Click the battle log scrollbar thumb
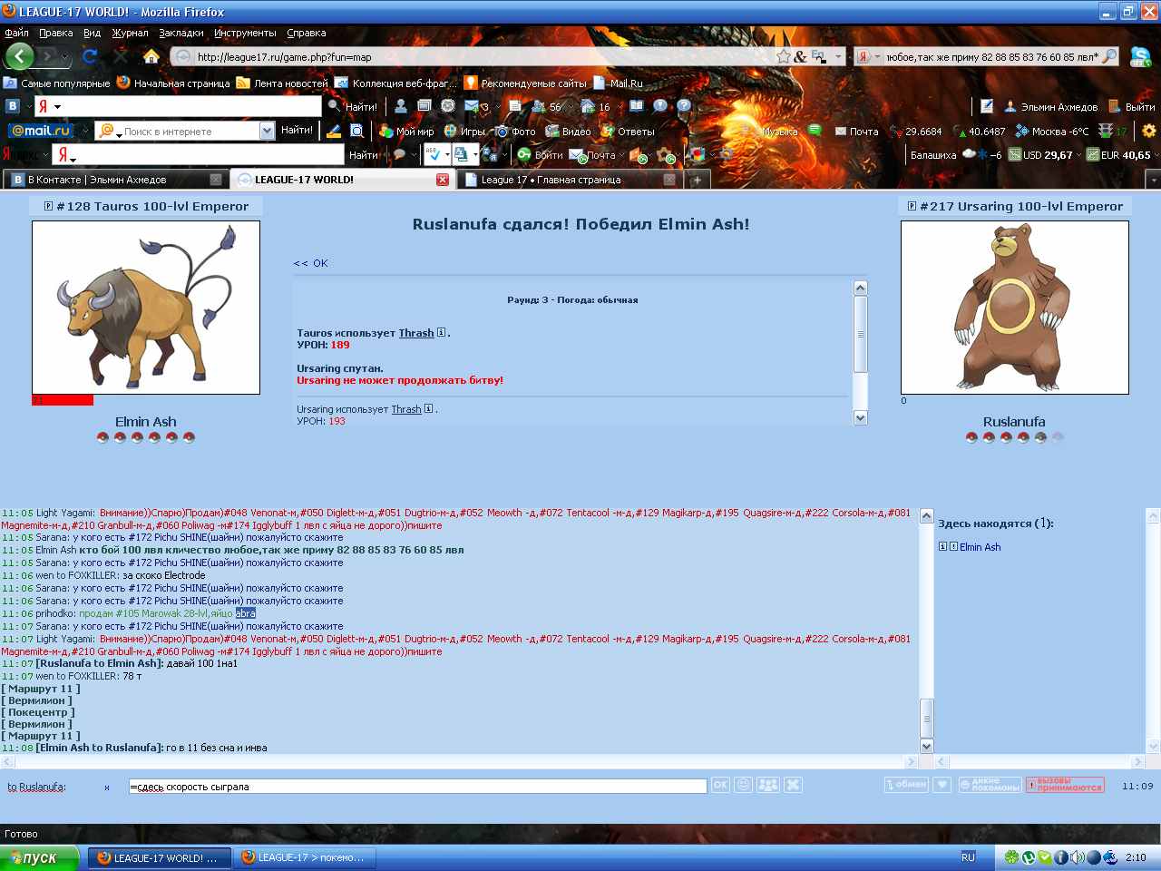 click(x=861, y=334)
